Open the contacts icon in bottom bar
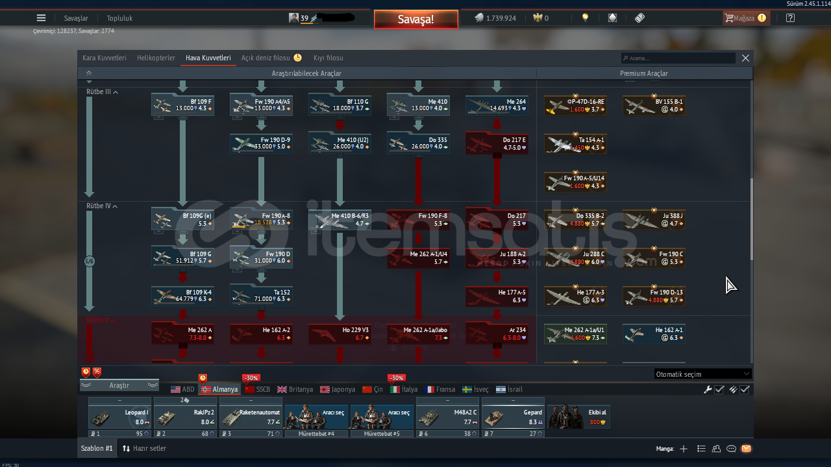Screen dimensions: 831x467 717,448
